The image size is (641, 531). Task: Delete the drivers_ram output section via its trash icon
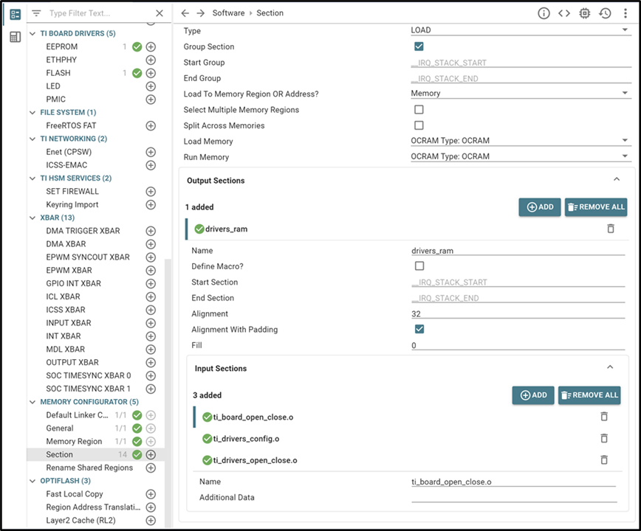(x=610, y=229)
